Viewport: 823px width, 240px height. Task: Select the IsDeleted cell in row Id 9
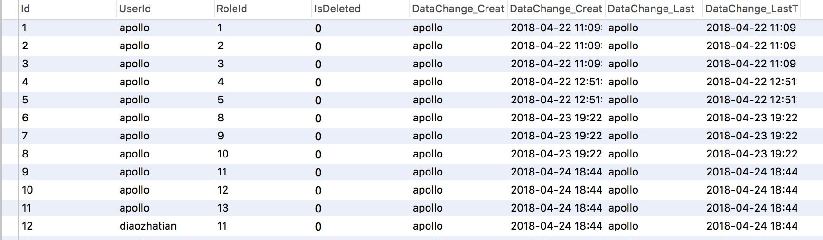[318, 172]
